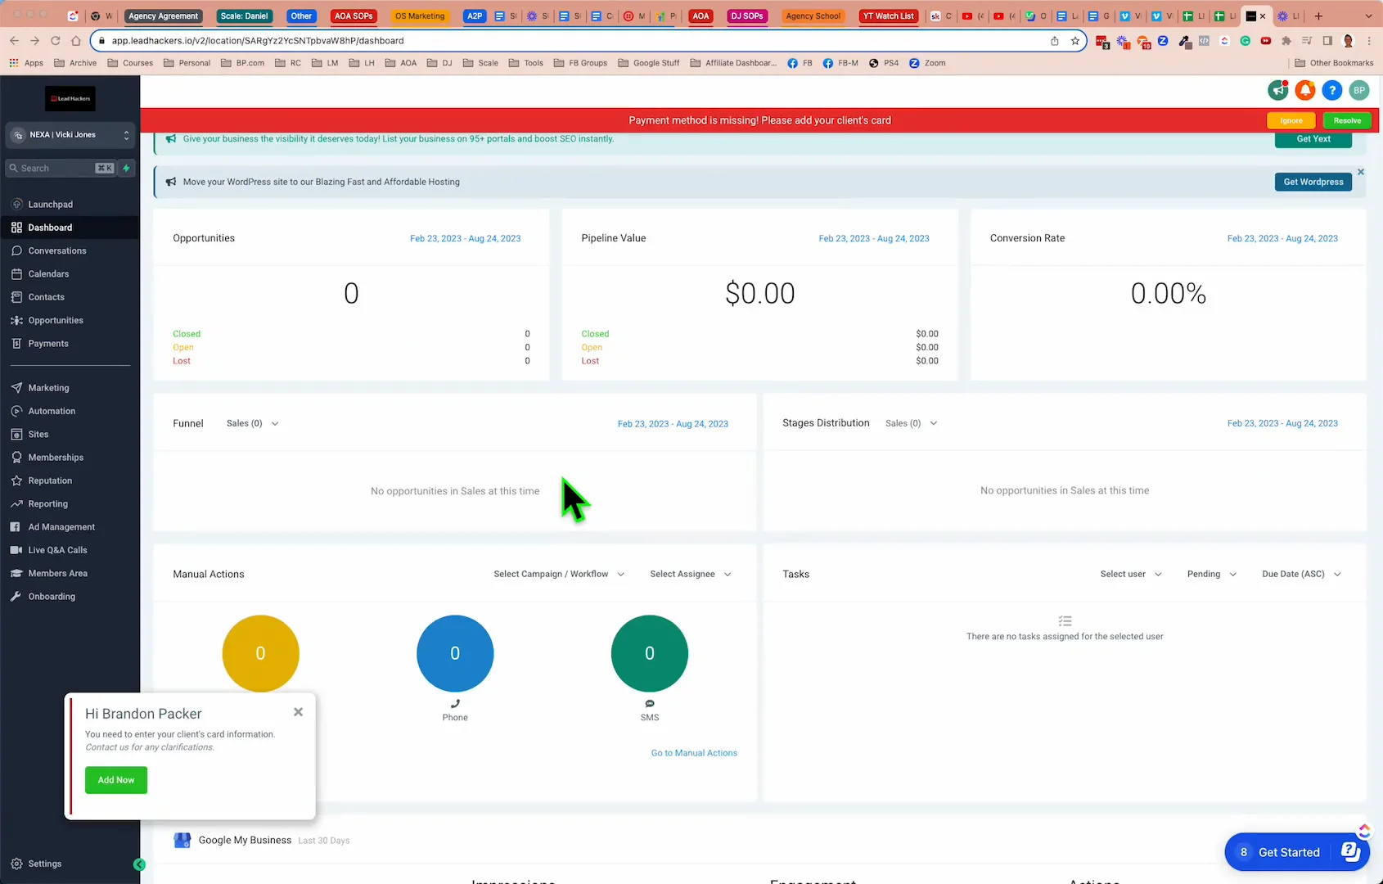Open the Members Area section
This screenshot has height=884, width=1383.
coord(17,573)
